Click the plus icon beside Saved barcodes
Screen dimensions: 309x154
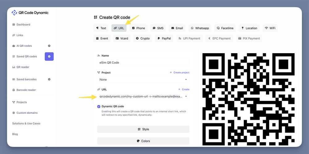click(x=49, y=79)
